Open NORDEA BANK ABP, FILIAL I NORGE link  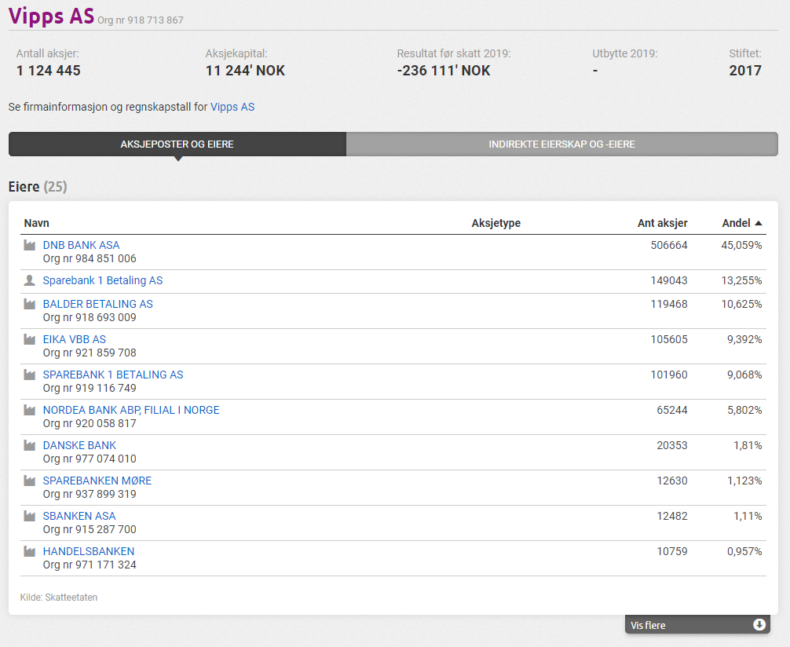click(x=131, y=410)
